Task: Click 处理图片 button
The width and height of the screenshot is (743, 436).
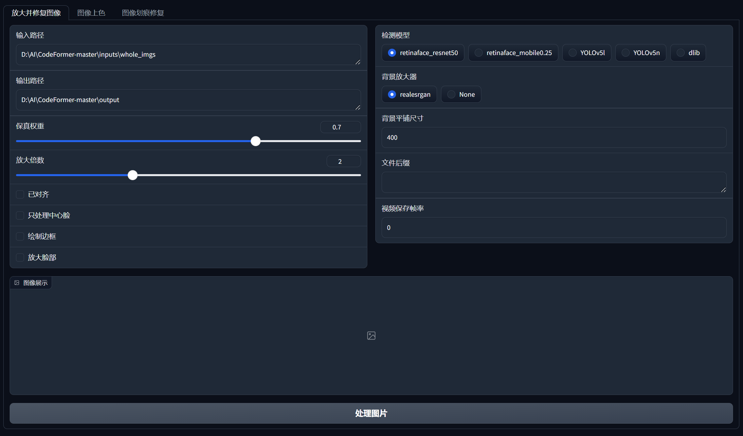Action: [x=371, y=413]
